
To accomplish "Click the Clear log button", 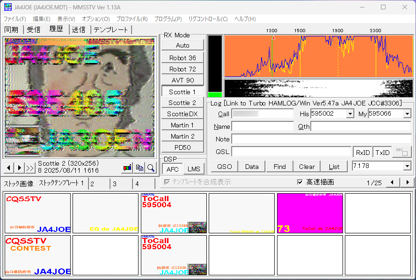I will tap(307, 167).
